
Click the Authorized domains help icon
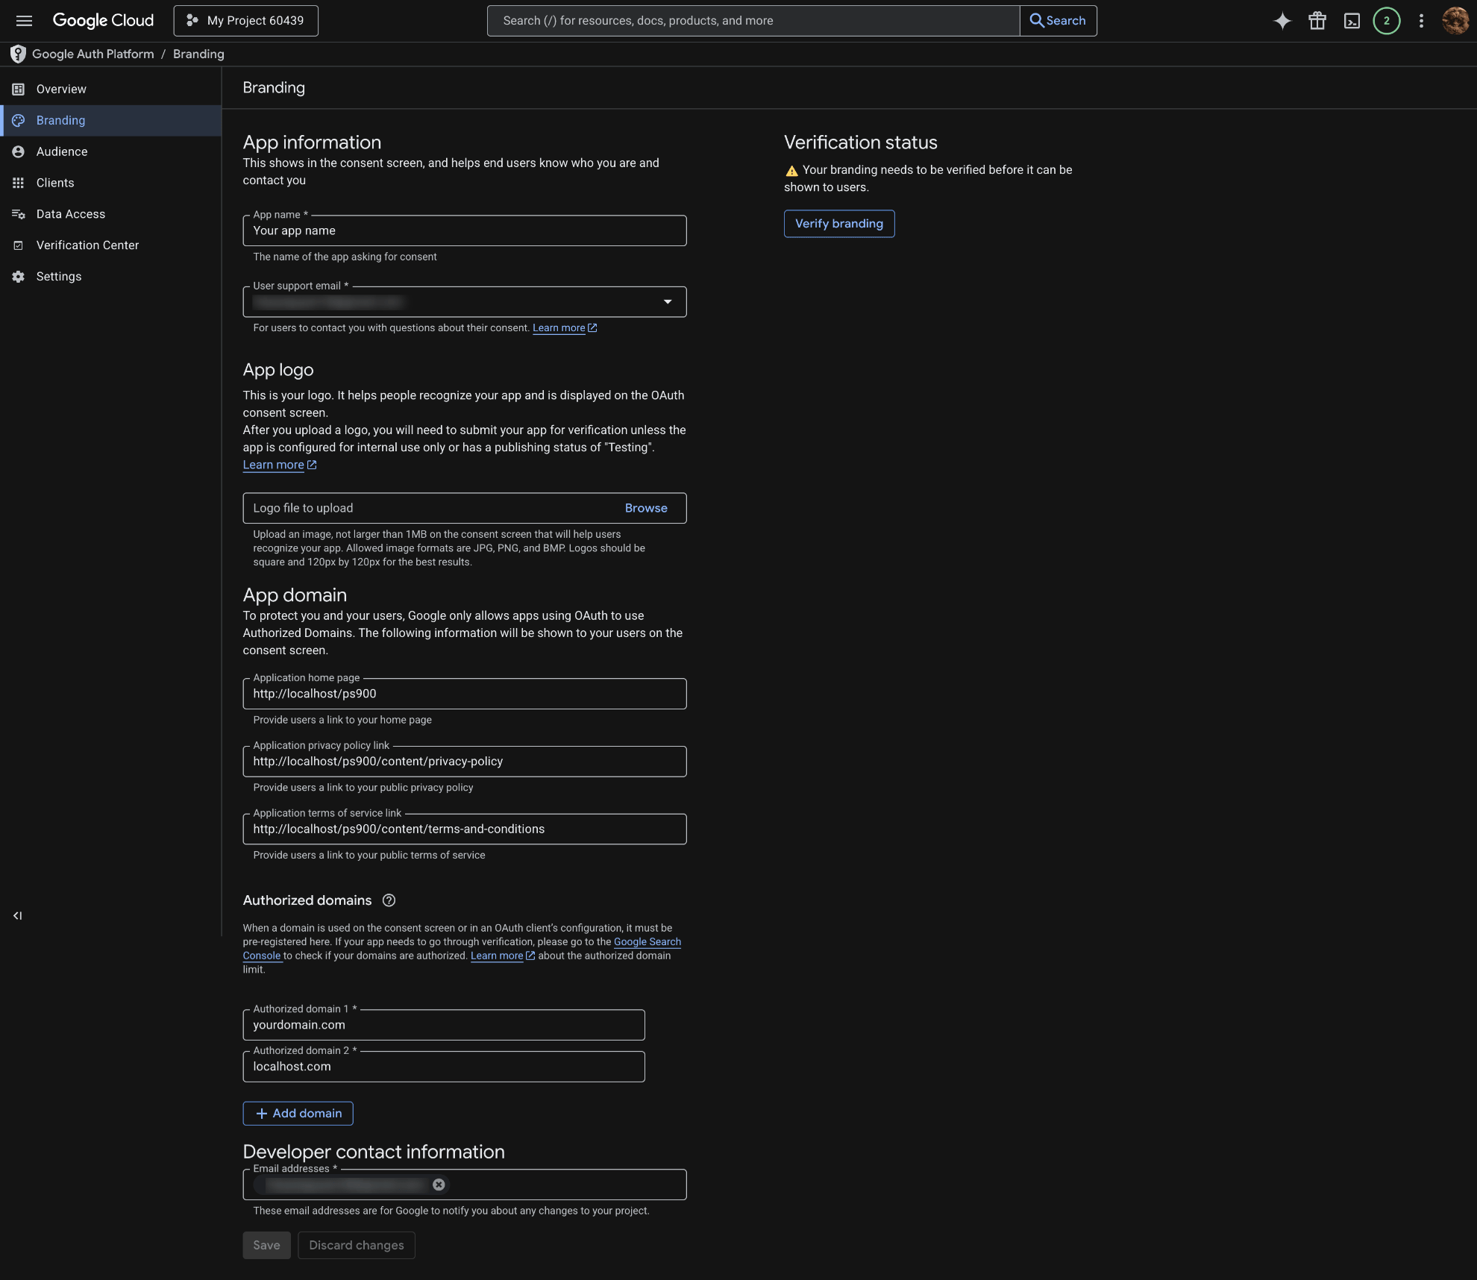tap(389, 900)
